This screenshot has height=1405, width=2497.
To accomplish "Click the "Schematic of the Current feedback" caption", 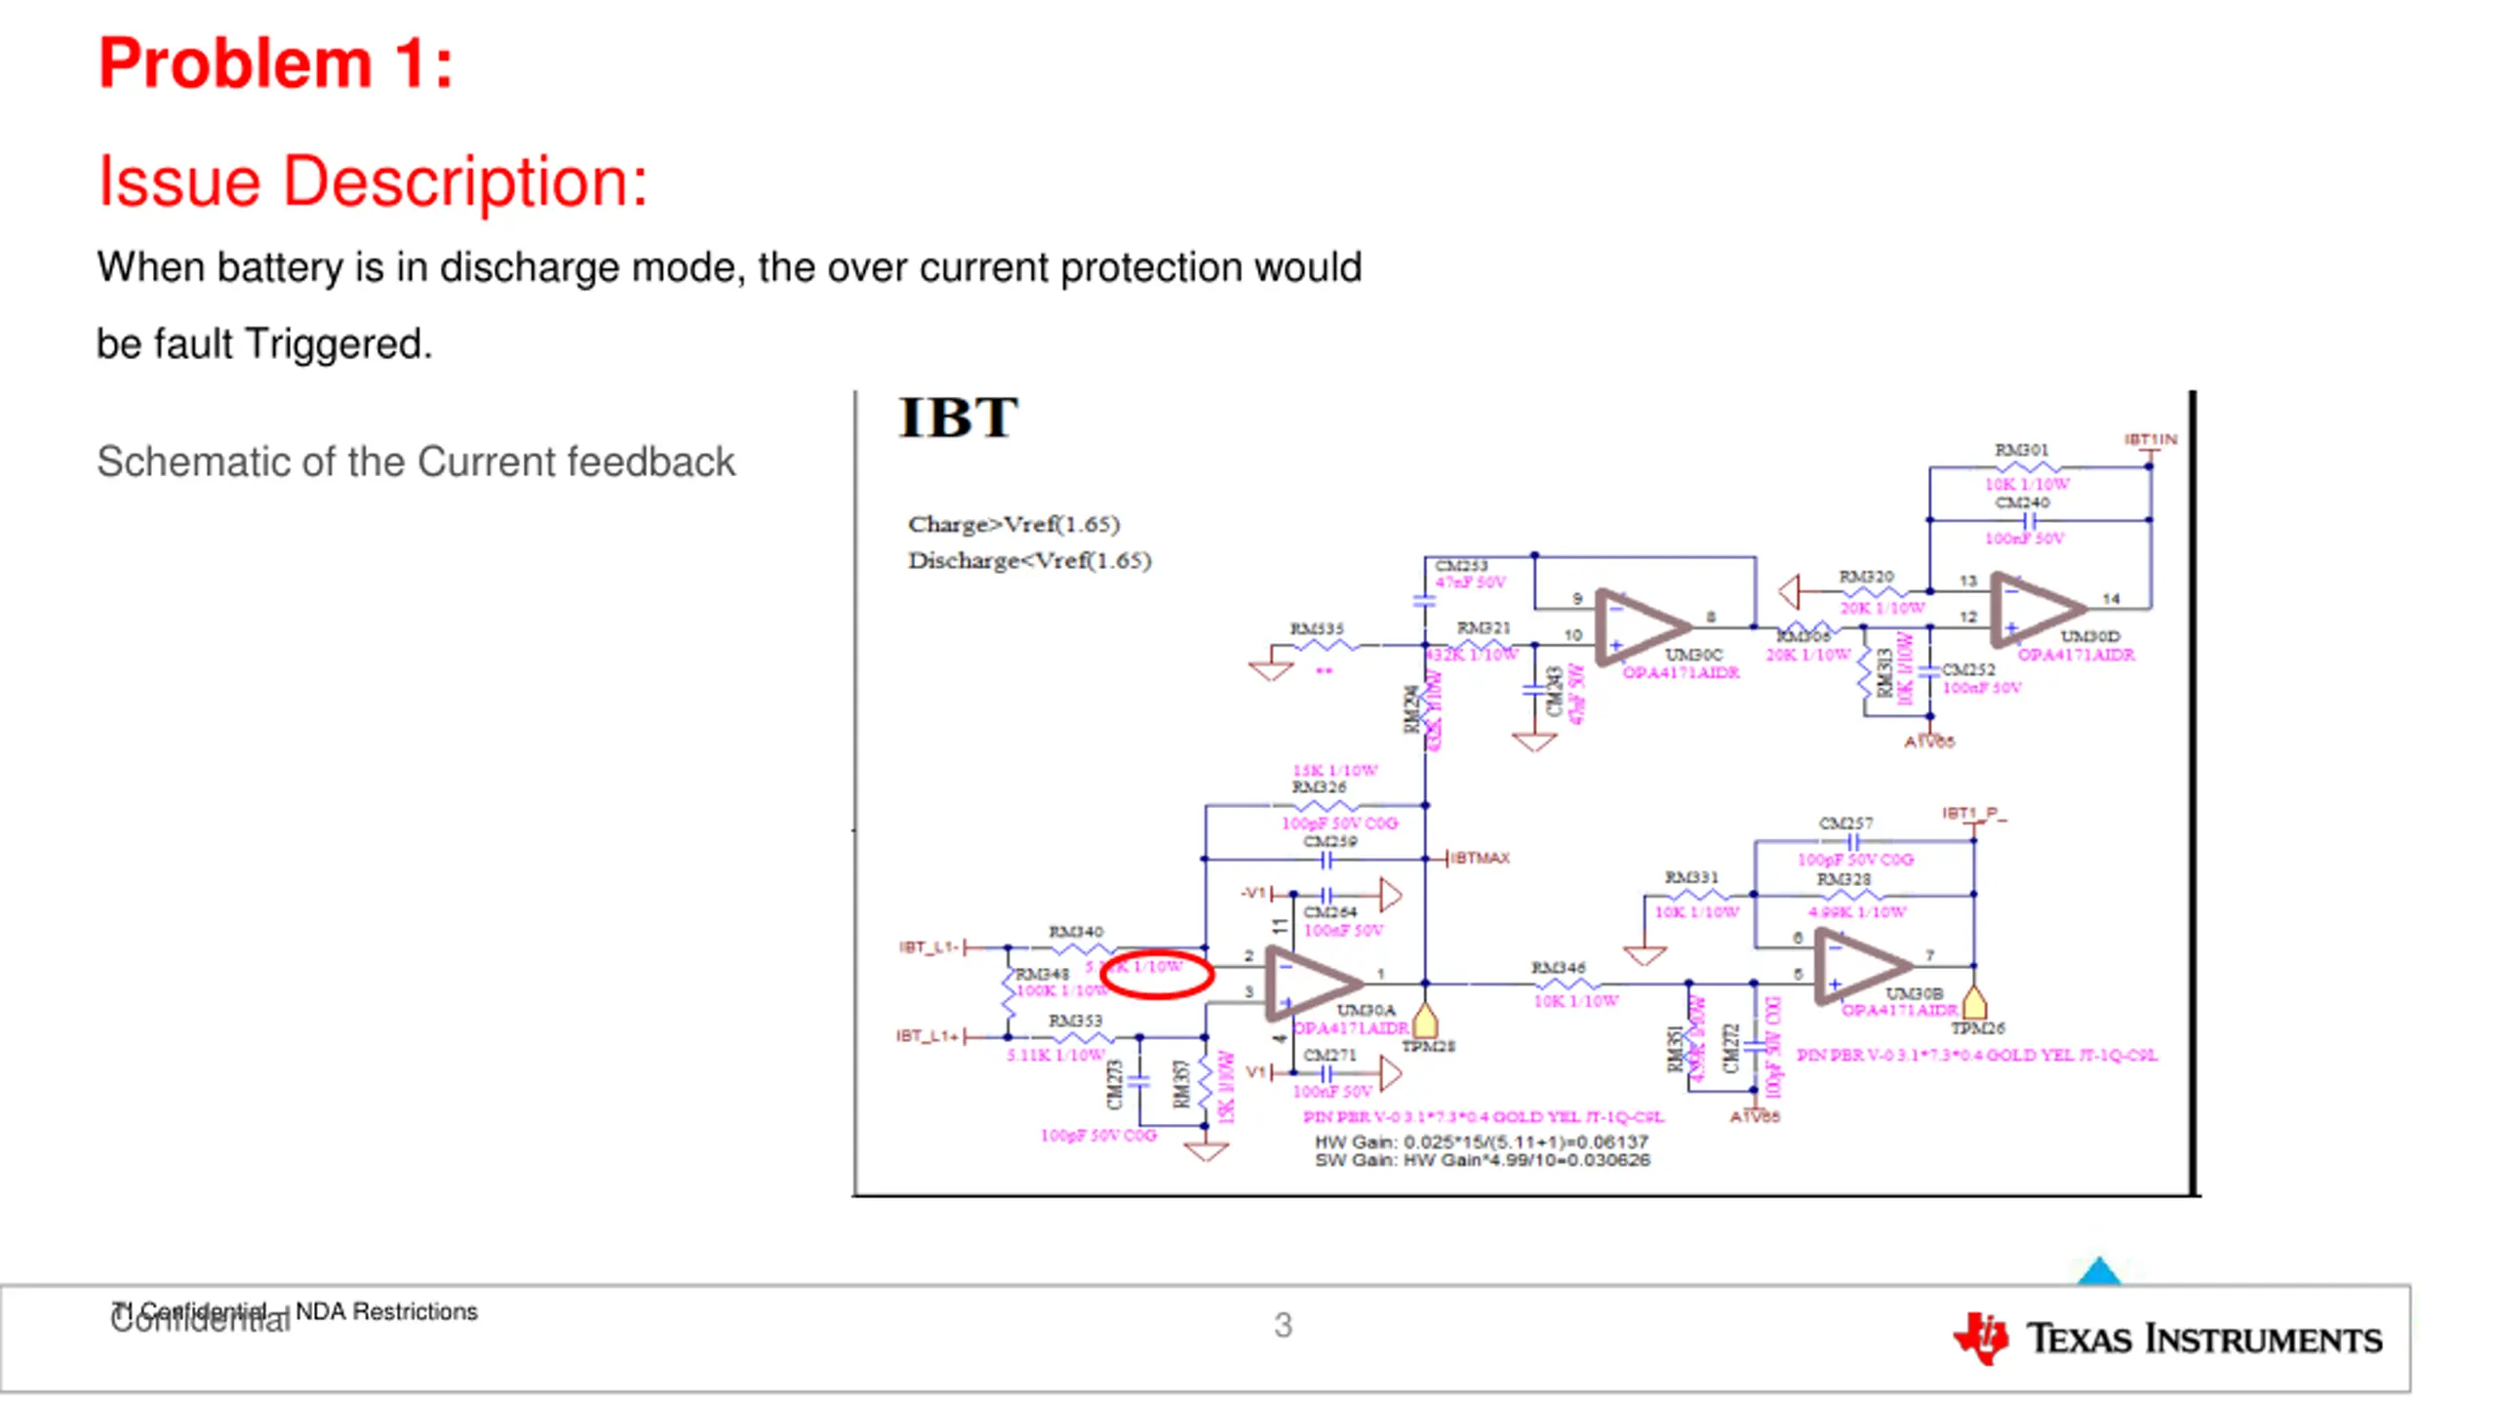I will (416, 462).
